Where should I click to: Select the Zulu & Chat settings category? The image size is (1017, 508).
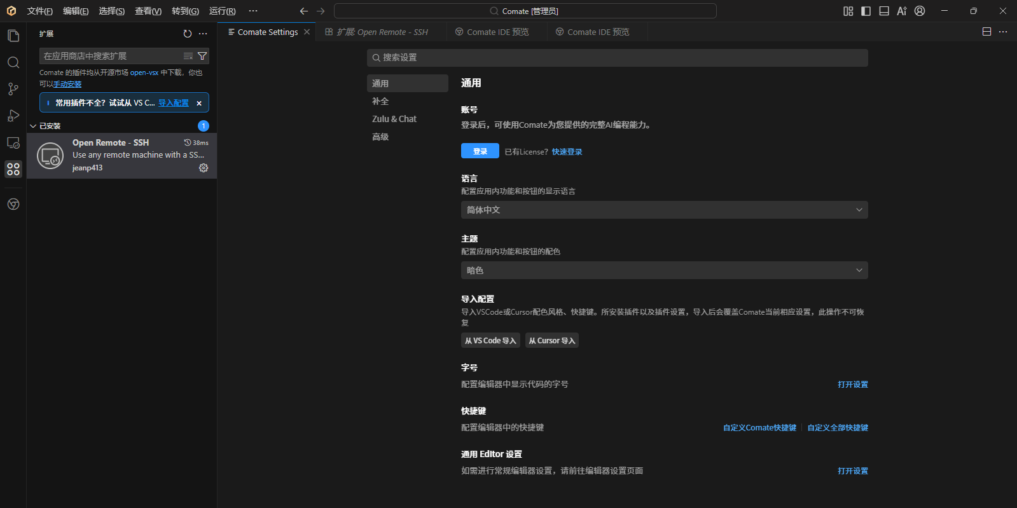[394, 119]
